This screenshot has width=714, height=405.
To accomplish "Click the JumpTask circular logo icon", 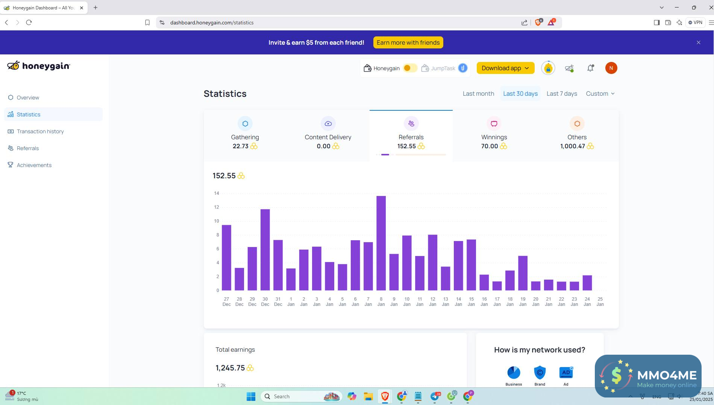I will 463,68.
